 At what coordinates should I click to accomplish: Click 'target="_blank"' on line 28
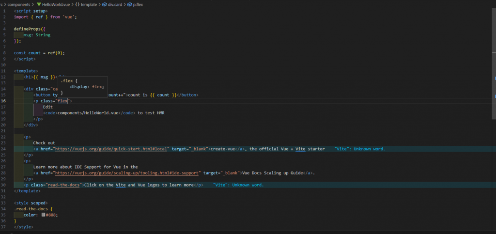221,173
